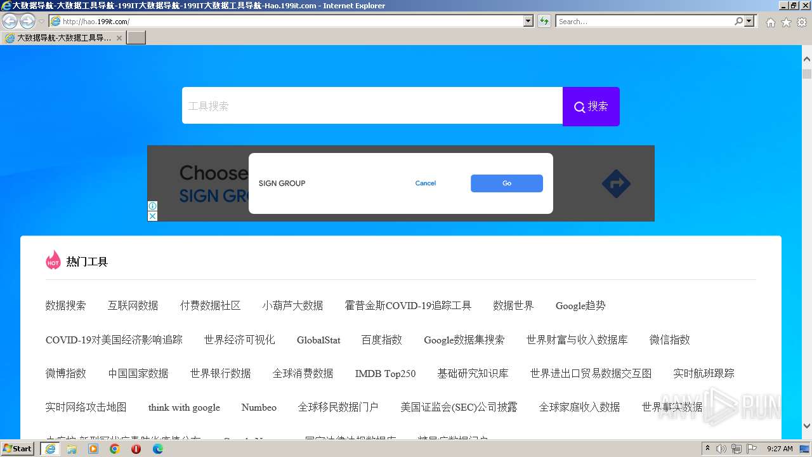Open the 全球消费数据 link
812x457 pixels.
[303, 373]
